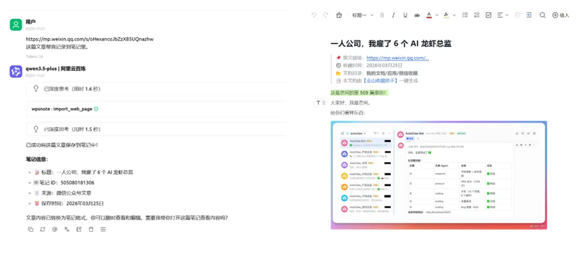Translate the assistant reply
Screen dimensions: 582x275
[67, 229]
